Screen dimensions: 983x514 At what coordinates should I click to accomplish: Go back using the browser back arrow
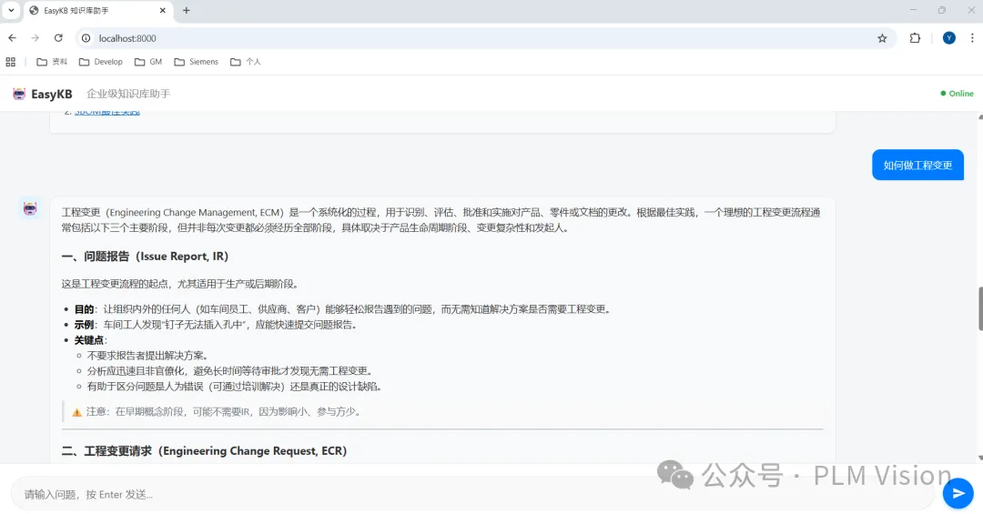coord(12,38)
